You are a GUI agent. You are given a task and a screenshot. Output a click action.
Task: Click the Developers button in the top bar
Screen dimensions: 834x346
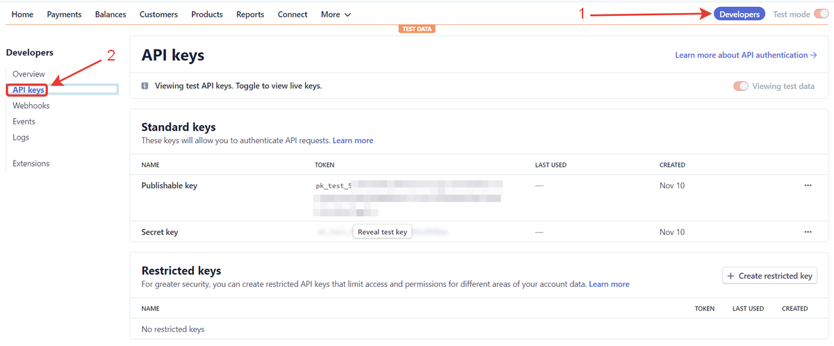point(739,14)
